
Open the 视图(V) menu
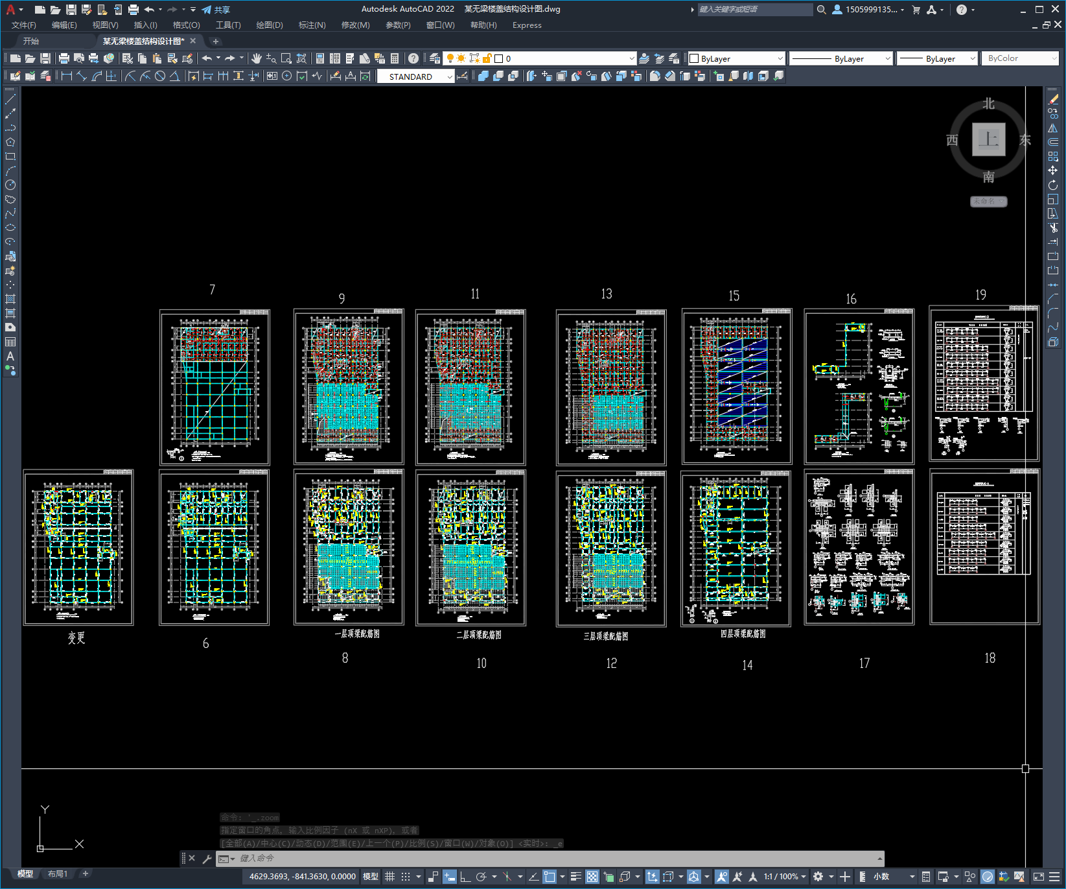pos(105,25)
